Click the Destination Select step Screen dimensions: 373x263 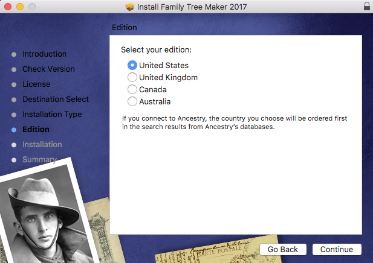(x=56, y=99)
